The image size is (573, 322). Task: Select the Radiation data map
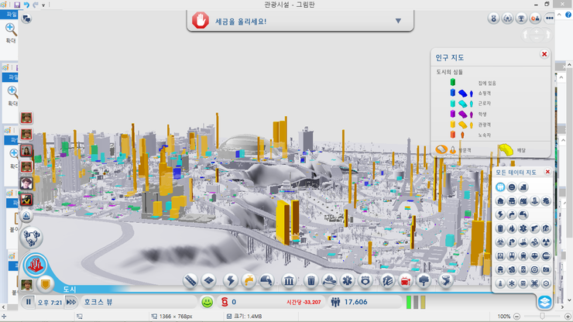click(546, 242)
